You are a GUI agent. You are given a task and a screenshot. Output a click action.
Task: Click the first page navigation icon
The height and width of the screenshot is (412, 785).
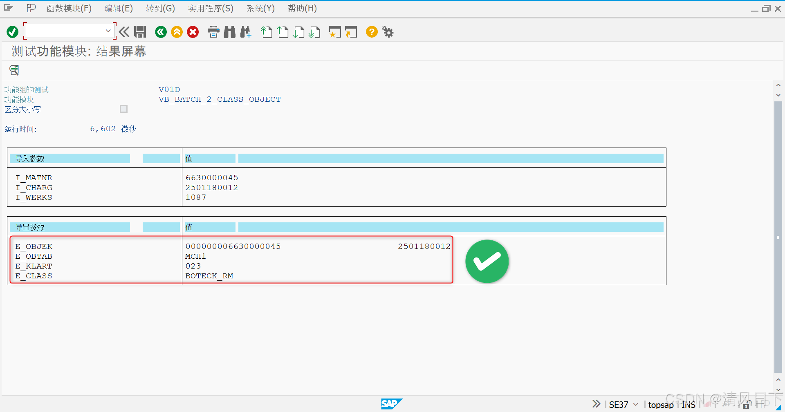click(266, 31)
